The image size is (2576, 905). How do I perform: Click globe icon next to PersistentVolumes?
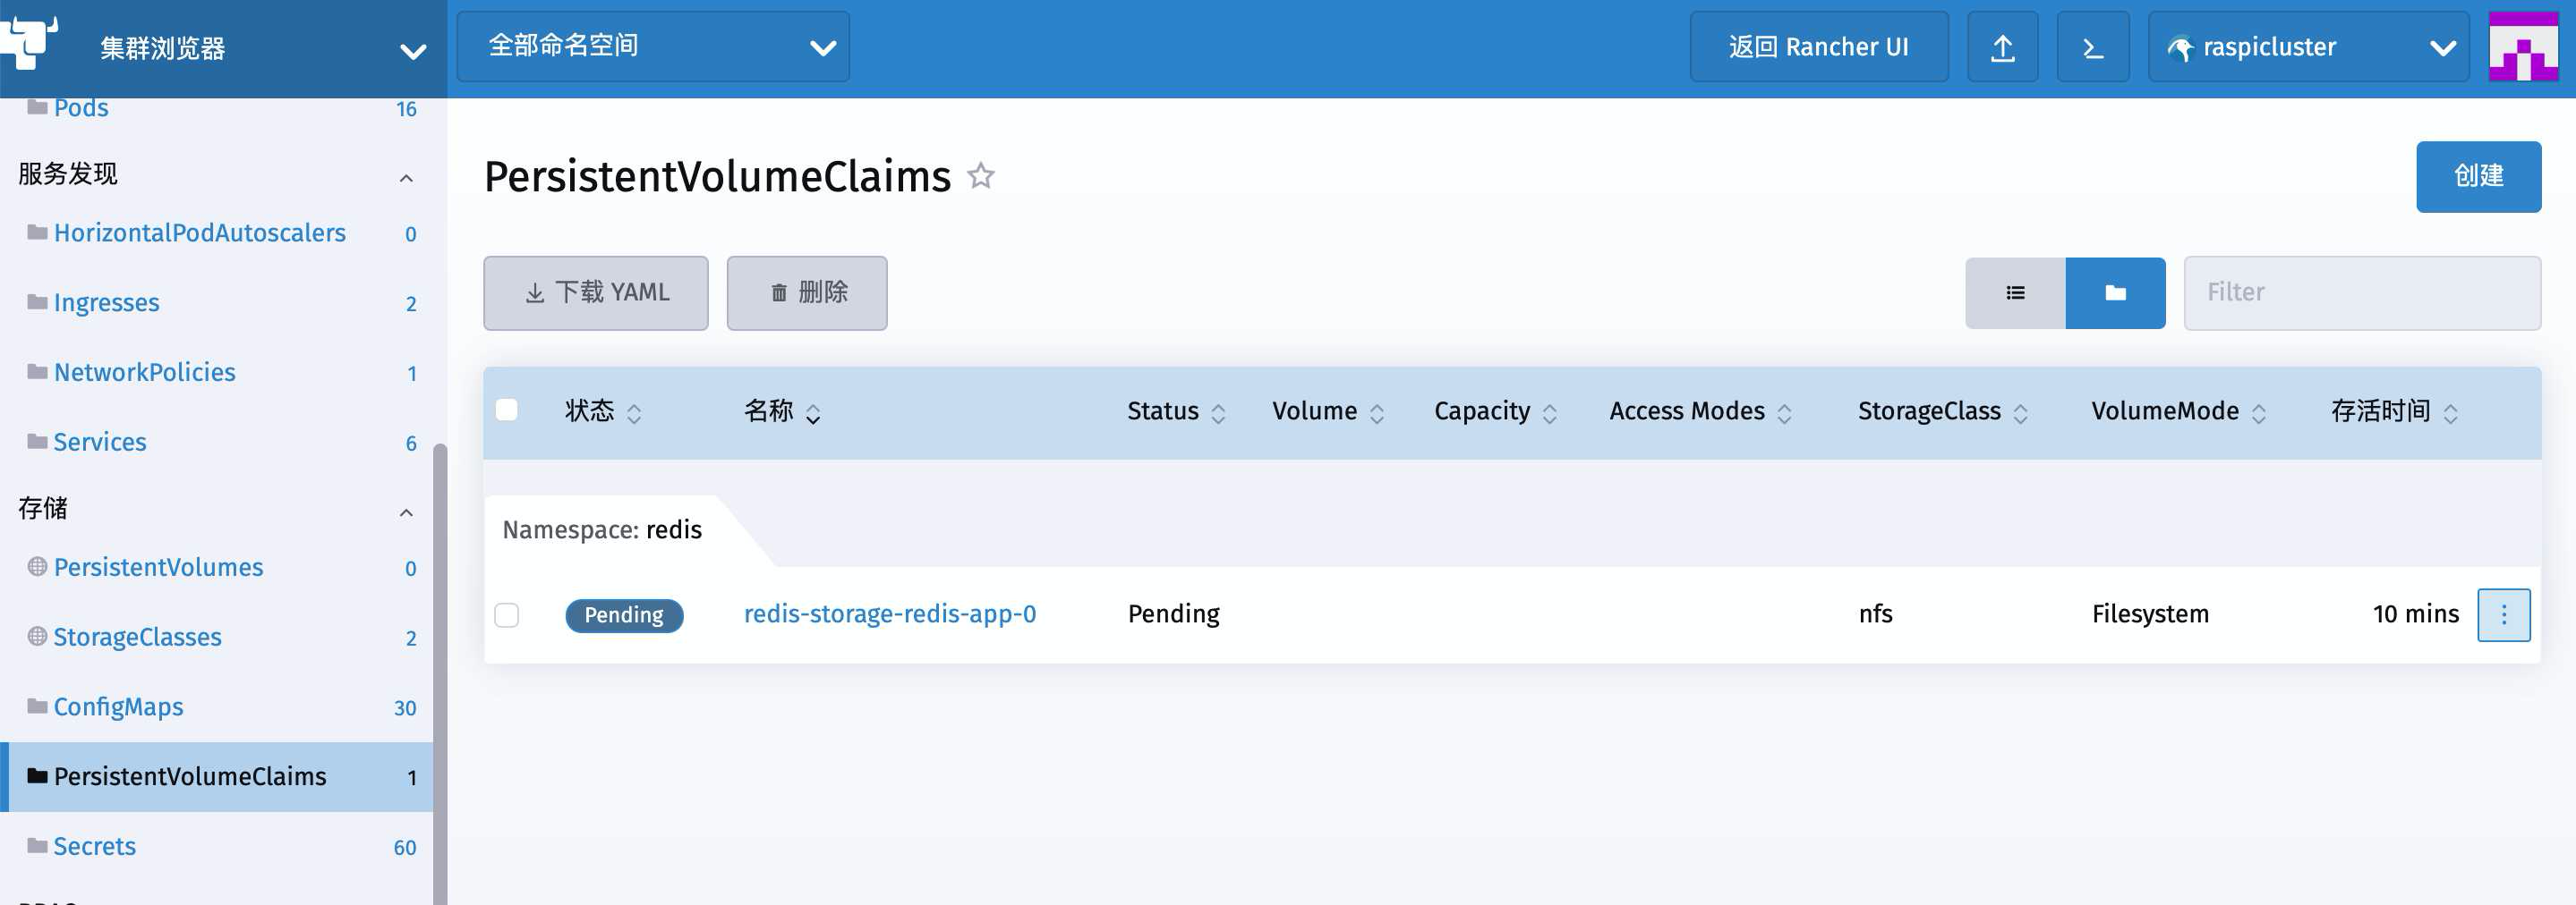[x=37, y=566]
